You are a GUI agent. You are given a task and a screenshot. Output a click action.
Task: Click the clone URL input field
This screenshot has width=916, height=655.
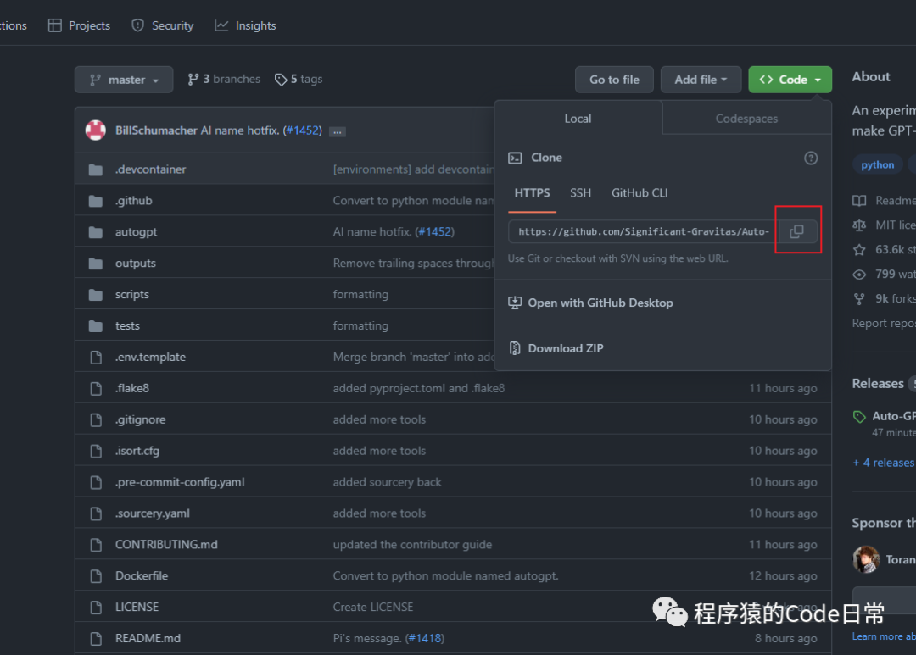[643, 232]
